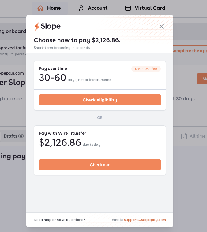The width and height of the screenshot is (207, 232).
Task: Click the orange Complete the app link
Action: click(190, 51)
